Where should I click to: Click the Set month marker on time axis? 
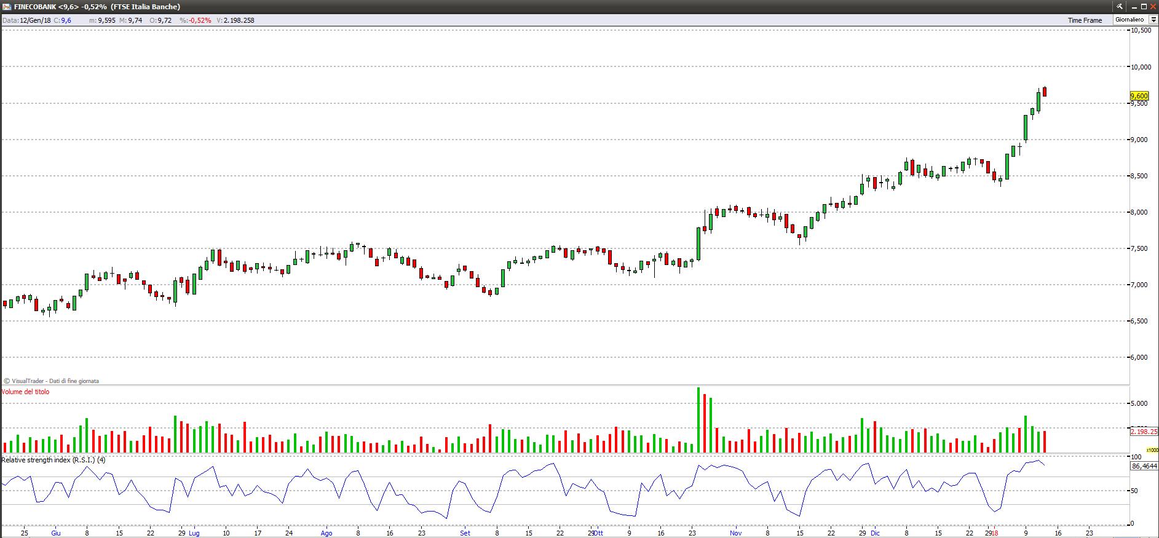click(x=465, y=533)
